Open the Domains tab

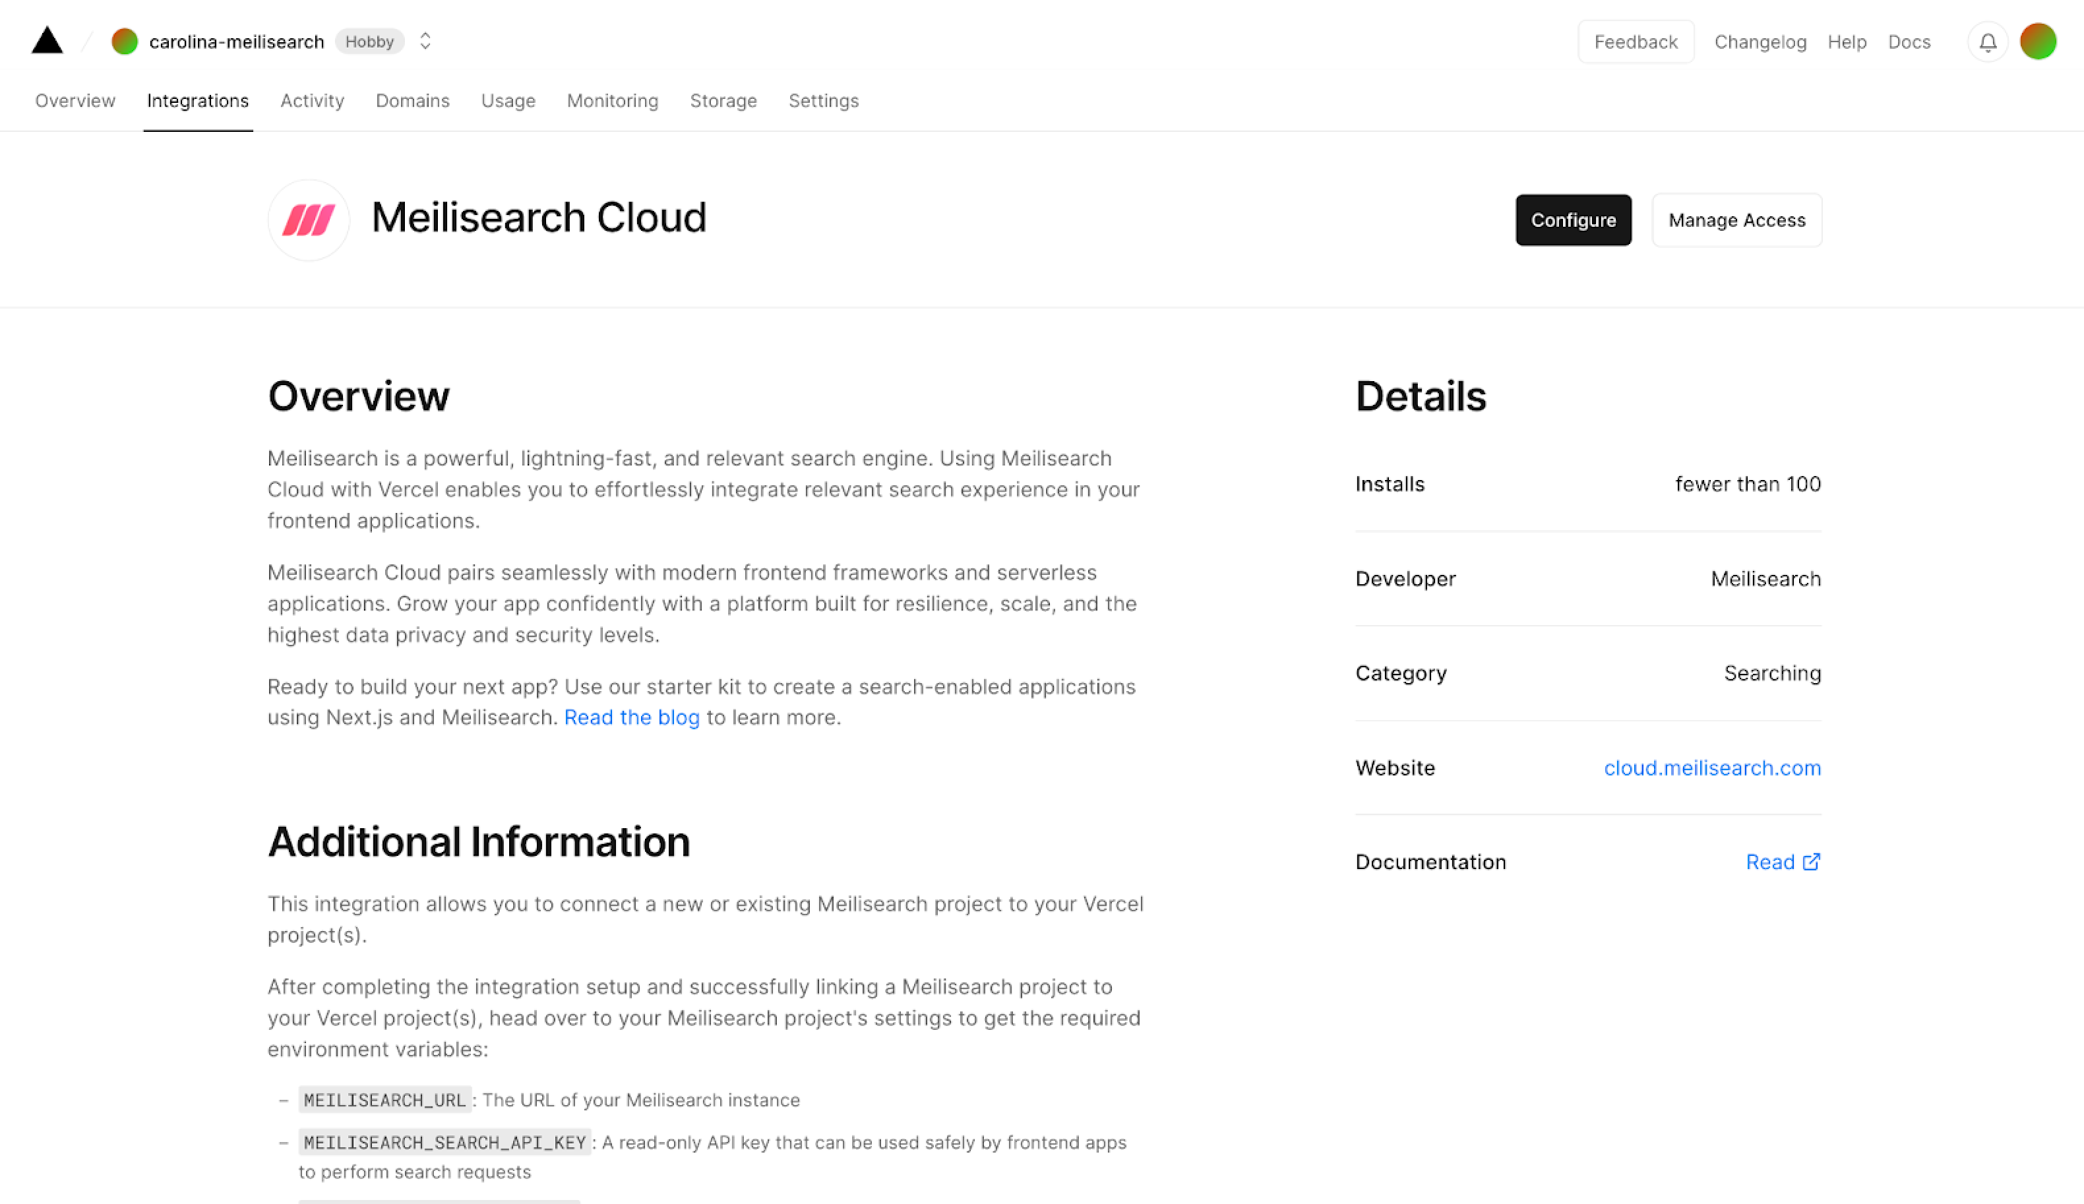click(x=413, y=100)
